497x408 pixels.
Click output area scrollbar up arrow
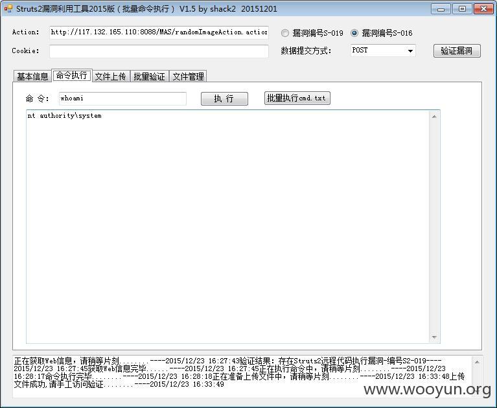434,117
